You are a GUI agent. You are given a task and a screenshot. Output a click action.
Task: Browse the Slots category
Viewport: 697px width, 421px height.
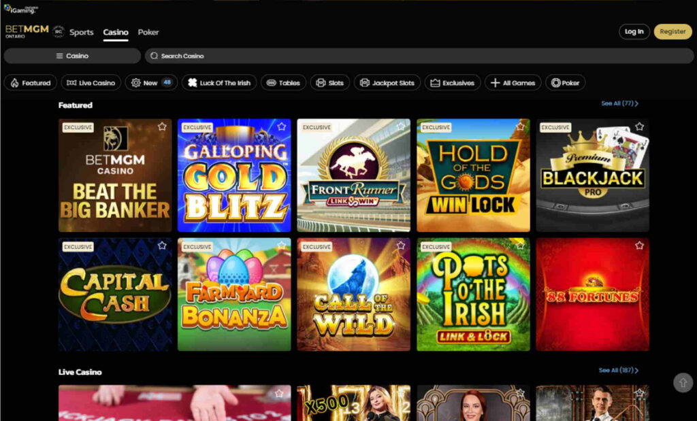click(330, 82)
